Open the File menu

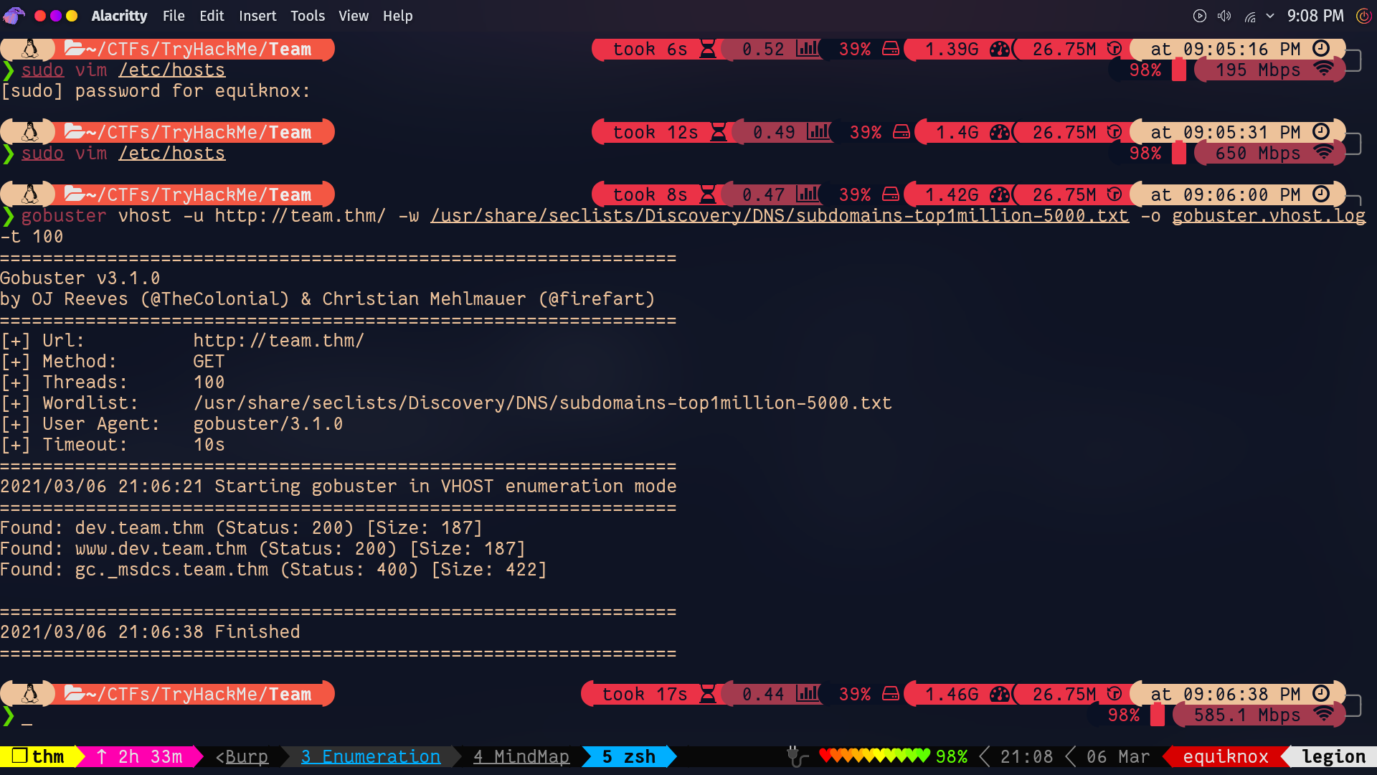click(174, 16)
